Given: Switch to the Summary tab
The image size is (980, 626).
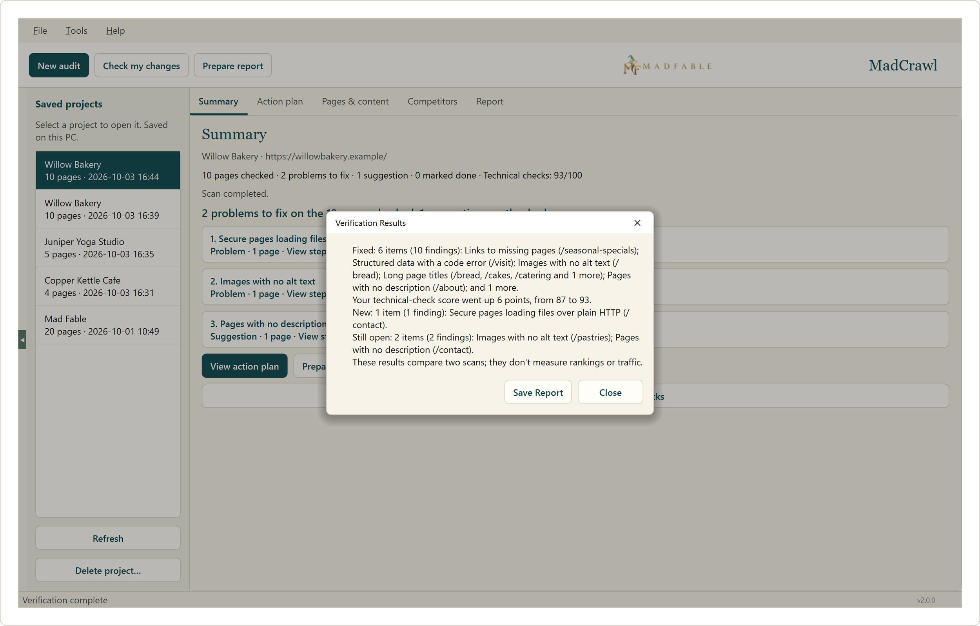Looking at the screenshot, I should [x=218, y=101].
